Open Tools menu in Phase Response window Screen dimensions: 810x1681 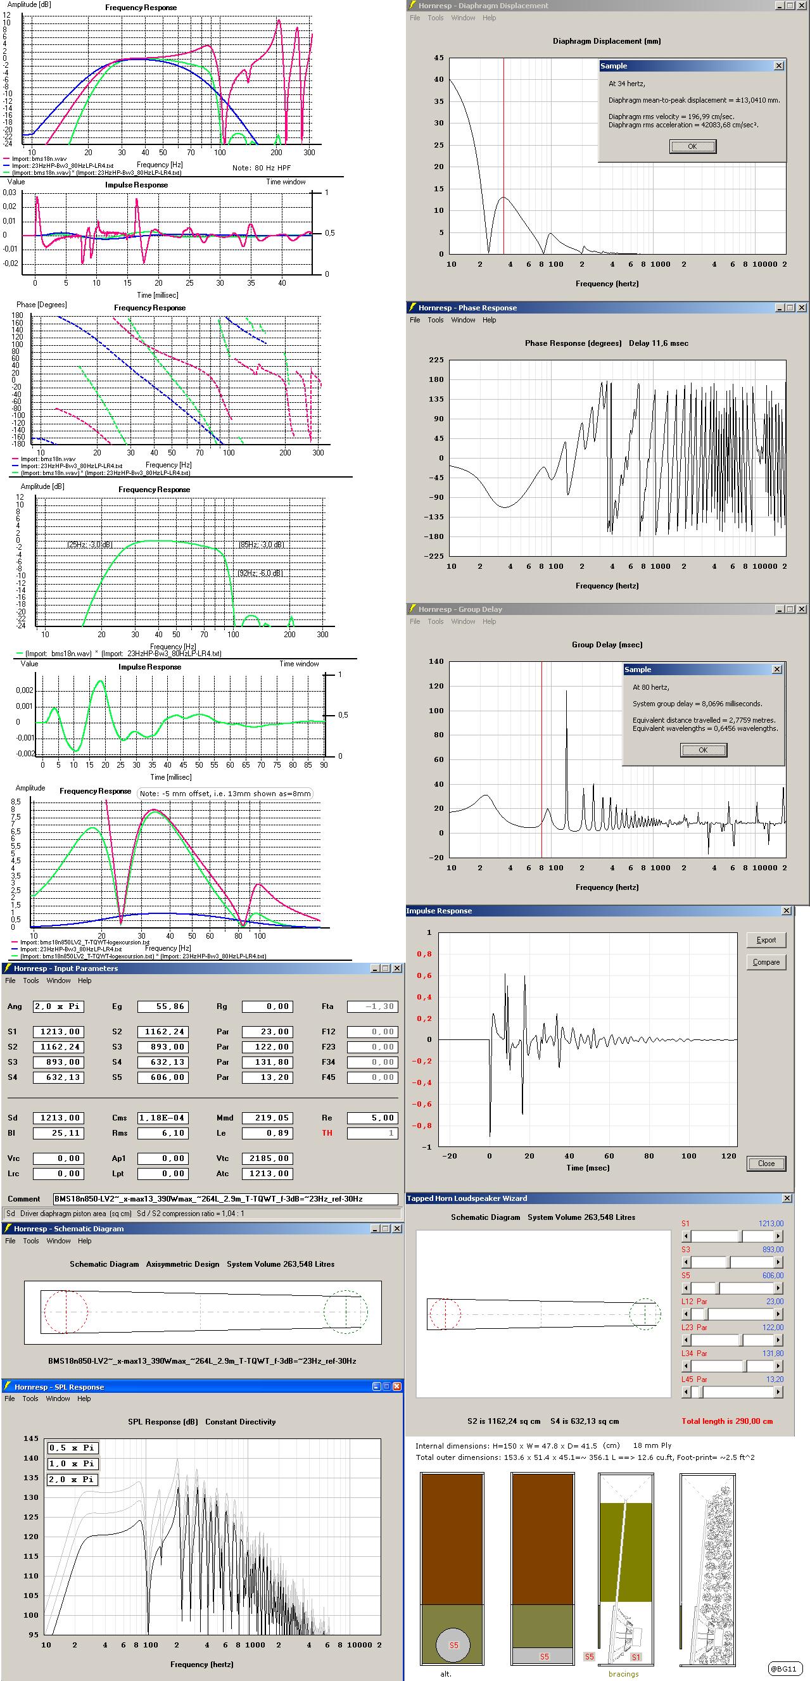pyautogui.click(x=435, y=320)
